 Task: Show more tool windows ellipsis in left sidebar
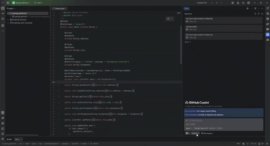(3, 31)
